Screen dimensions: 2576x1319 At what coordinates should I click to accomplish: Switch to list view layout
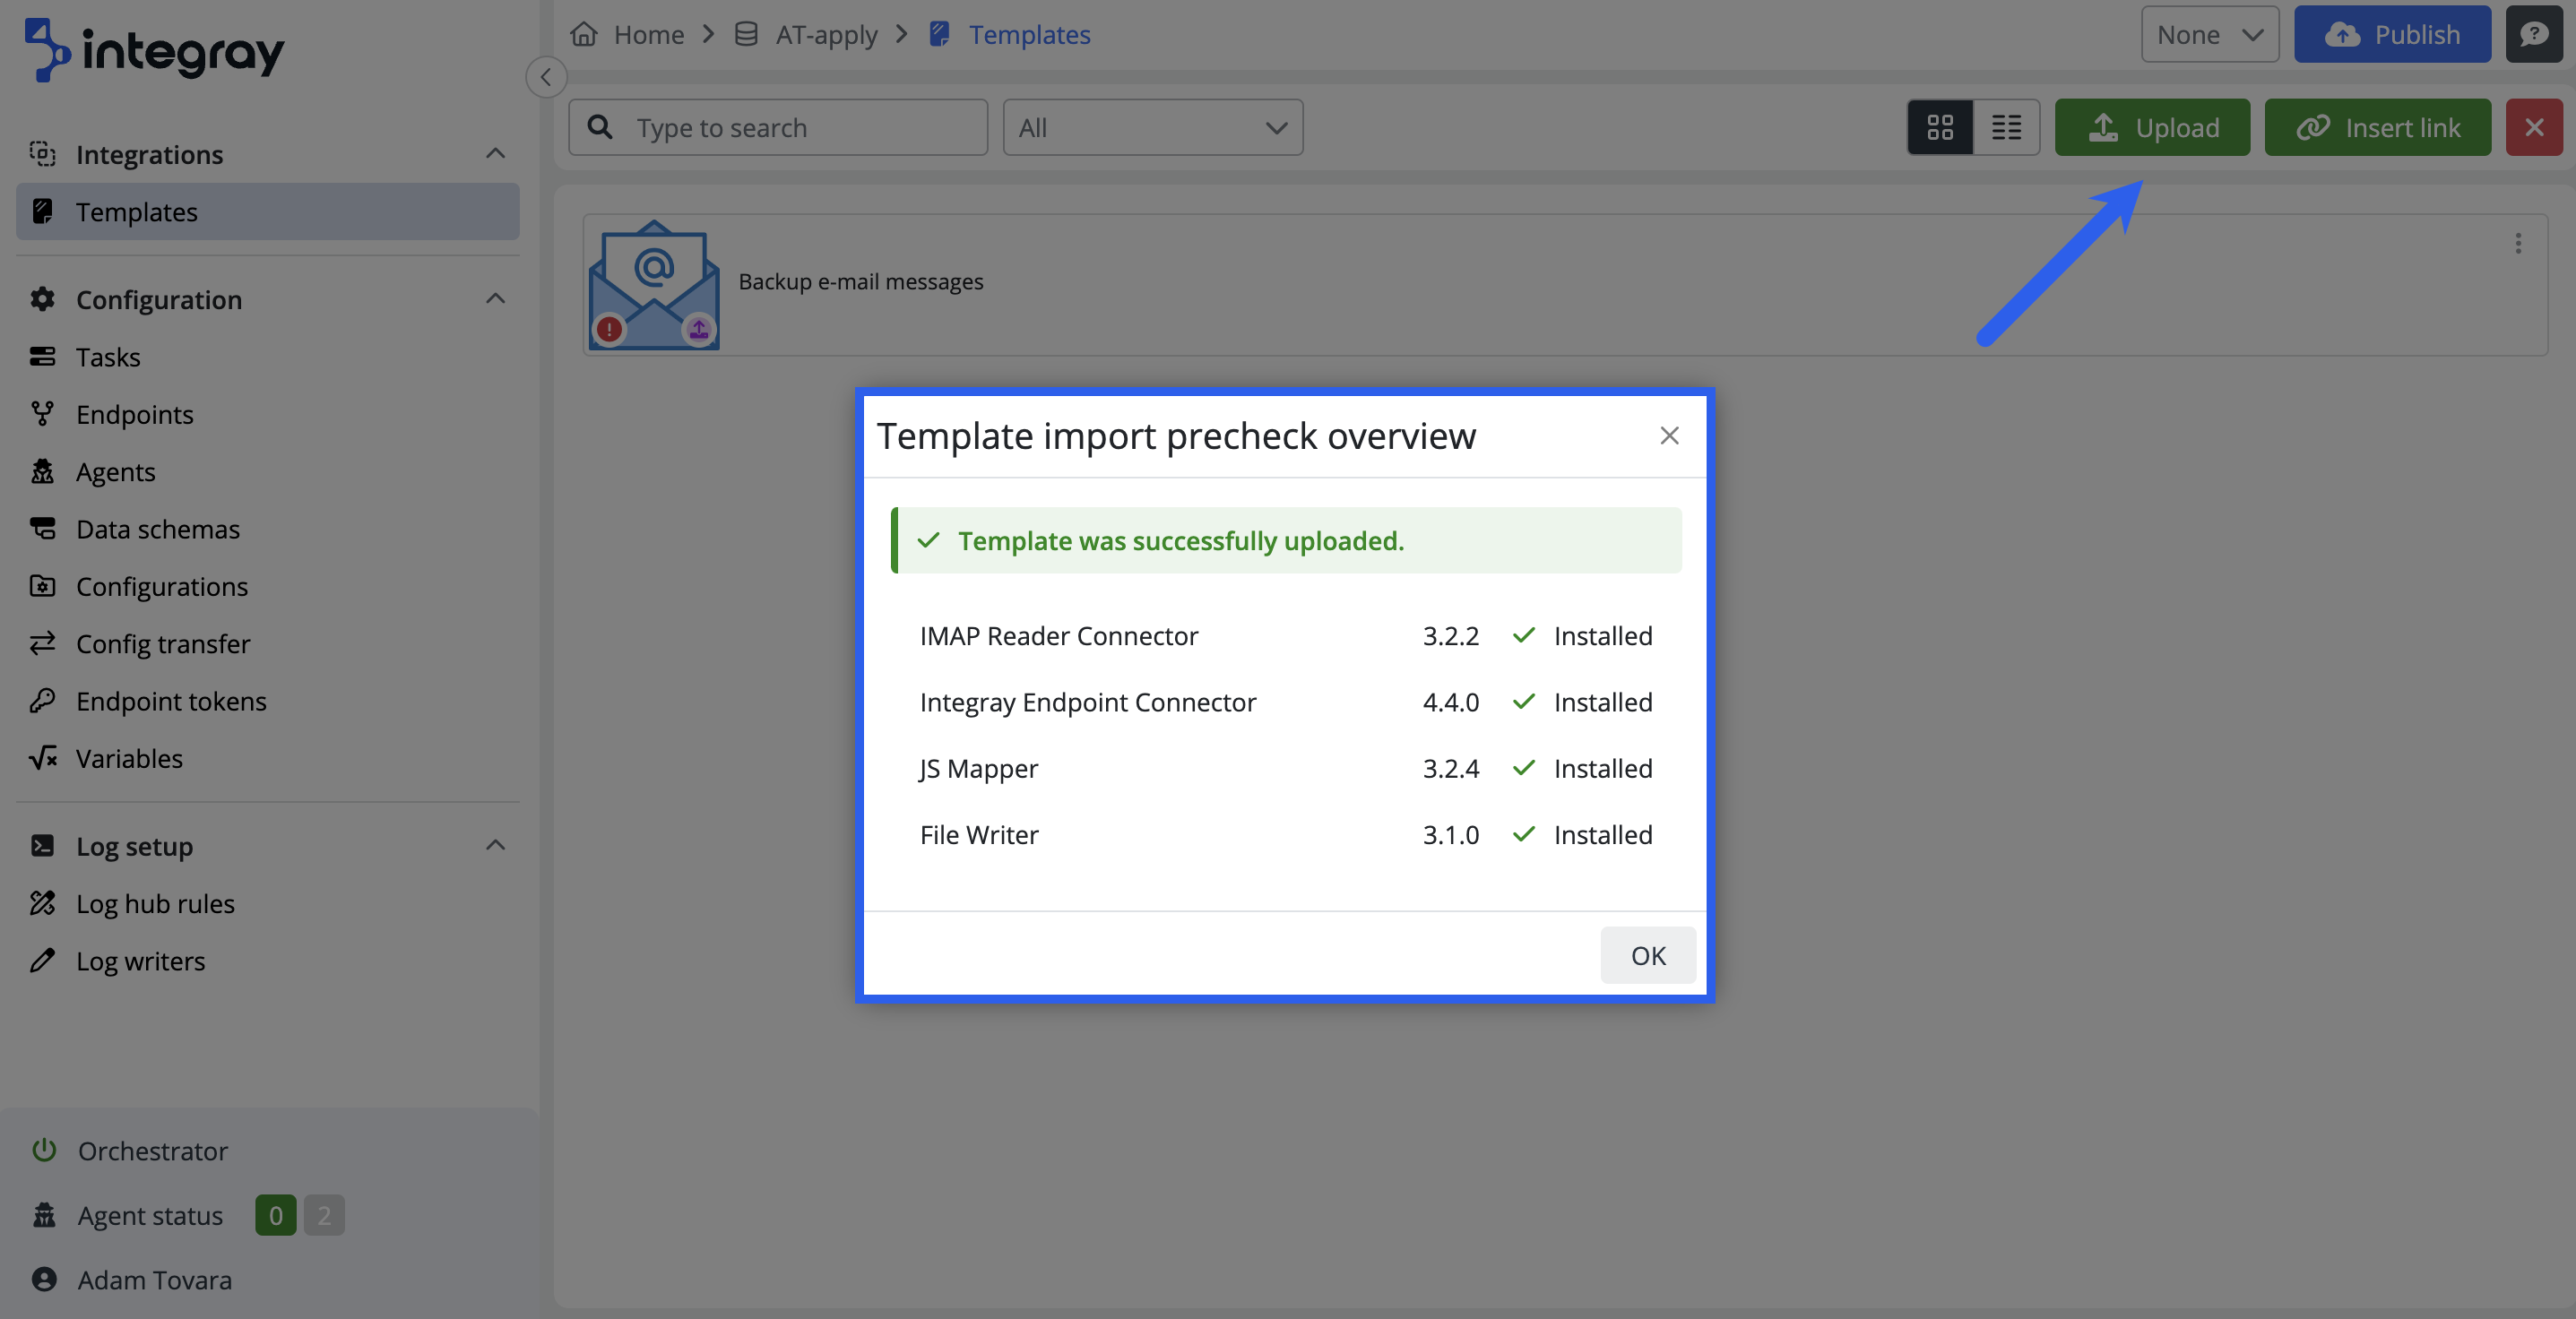pos(2006,127)
